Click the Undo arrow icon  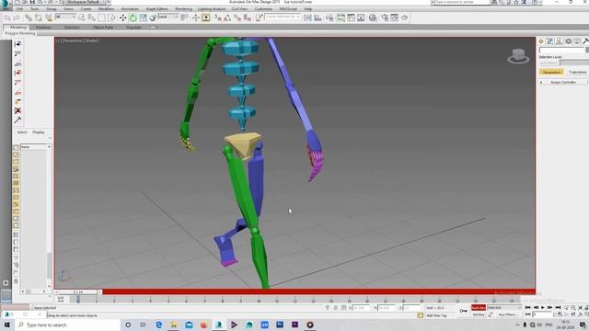pyautogui.click(x=7, y=17)
